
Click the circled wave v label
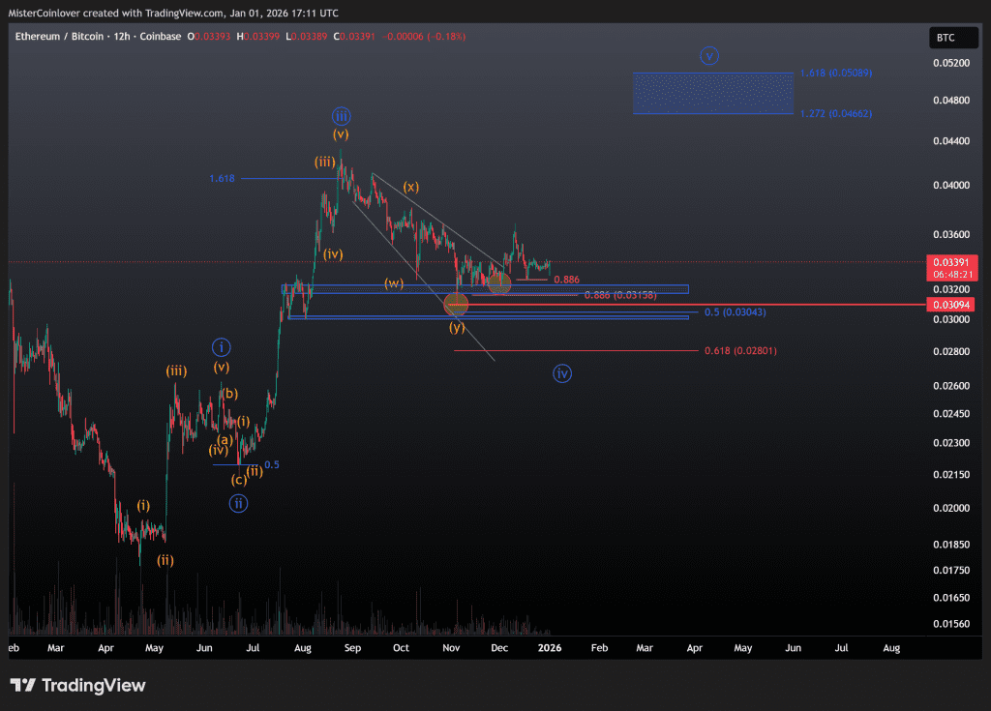click(709, 56)
